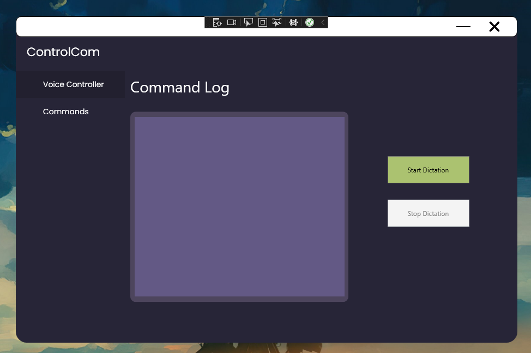Select the Command Log heading
The height and width of the screenshot is (353, 531).
(x=179, y=88)
